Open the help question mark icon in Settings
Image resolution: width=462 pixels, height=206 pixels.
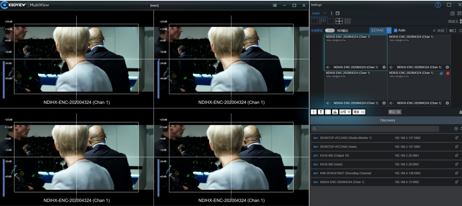click(438, 5)
